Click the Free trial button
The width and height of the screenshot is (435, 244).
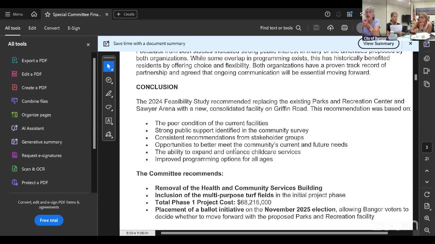[x=49, y=220]
